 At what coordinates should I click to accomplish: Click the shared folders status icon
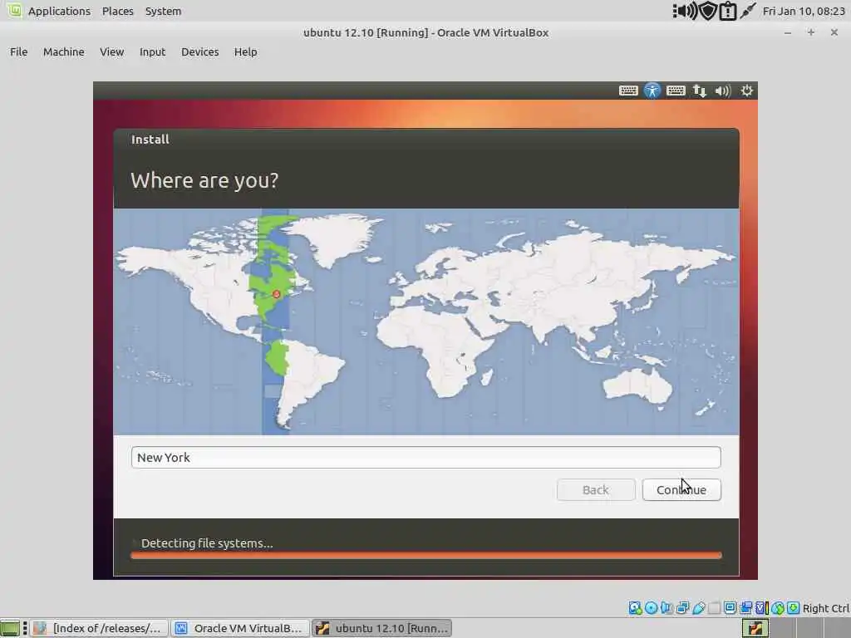point(714,607)
